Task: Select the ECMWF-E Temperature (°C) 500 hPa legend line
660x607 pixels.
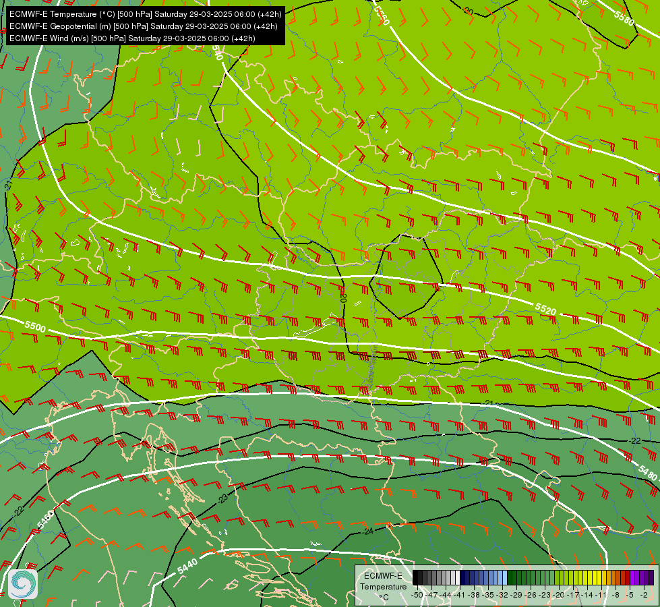Action: (x=145, y=14)
